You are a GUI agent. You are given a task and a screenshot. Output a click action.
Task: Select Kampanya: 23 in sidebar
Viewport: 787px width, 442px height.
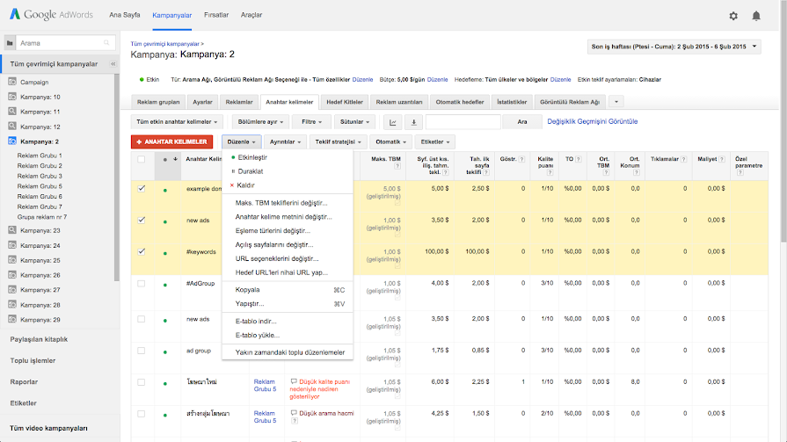tap(40, 230)
